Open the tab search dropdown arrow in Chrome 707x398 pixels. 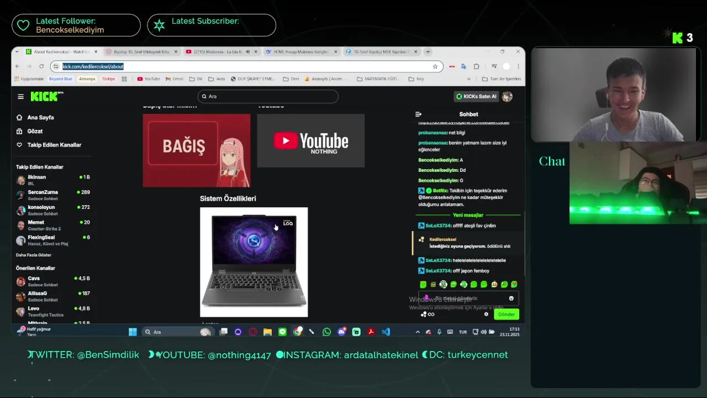[x=17, y=51]
